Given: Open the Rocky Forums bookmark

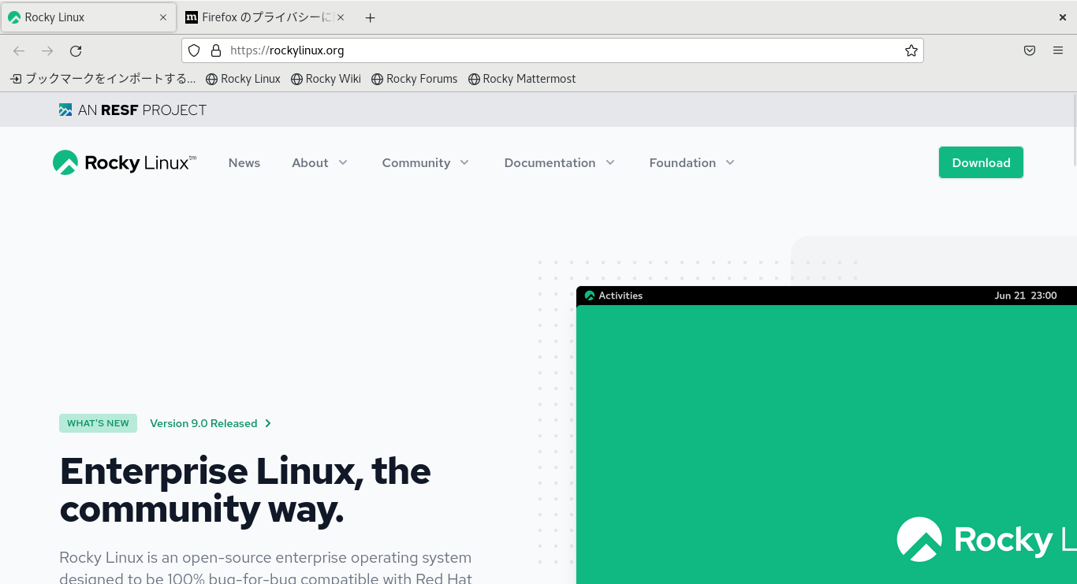Looking at the screenshot, I should point(414,79).
